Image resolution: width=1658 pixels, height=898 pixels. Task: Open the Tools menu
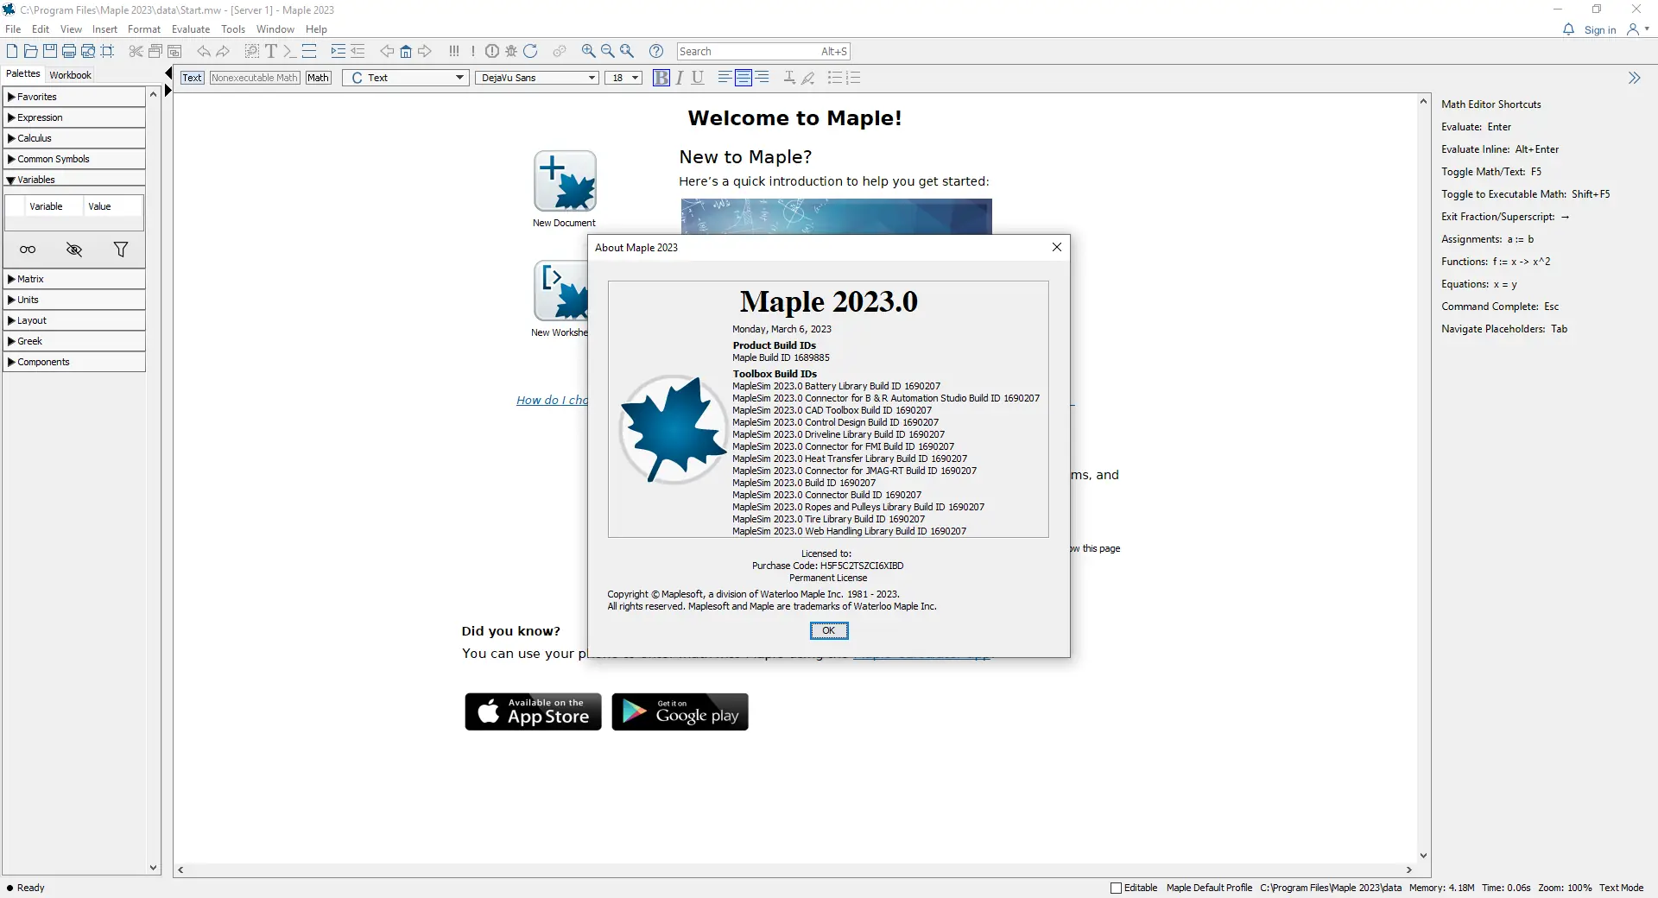click(x=233, y=29)
